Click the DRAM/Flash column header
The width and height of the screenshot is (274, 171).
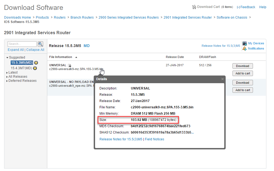click(x=208, y=57)
